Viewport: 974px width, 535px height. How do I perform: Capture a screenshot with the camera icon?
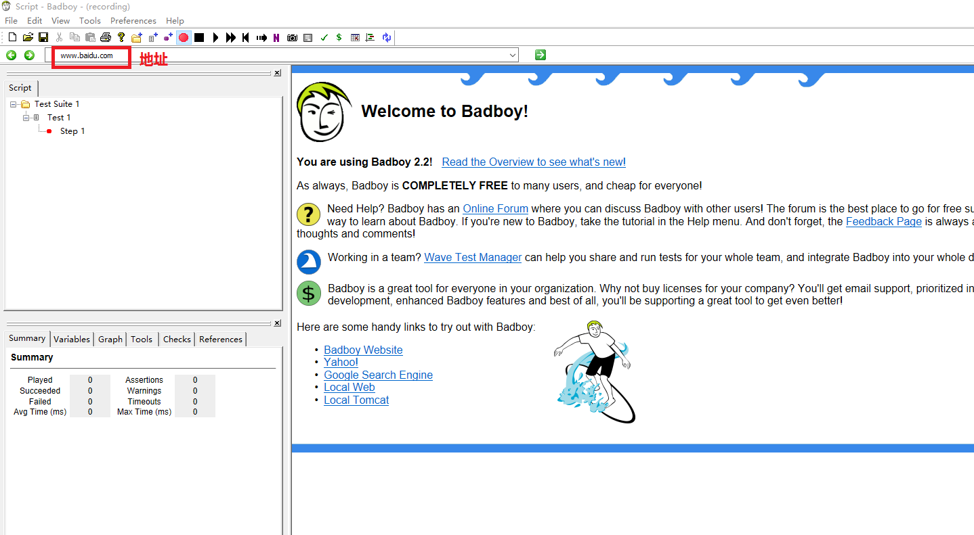pyautogui.click(x=292, y=37)
